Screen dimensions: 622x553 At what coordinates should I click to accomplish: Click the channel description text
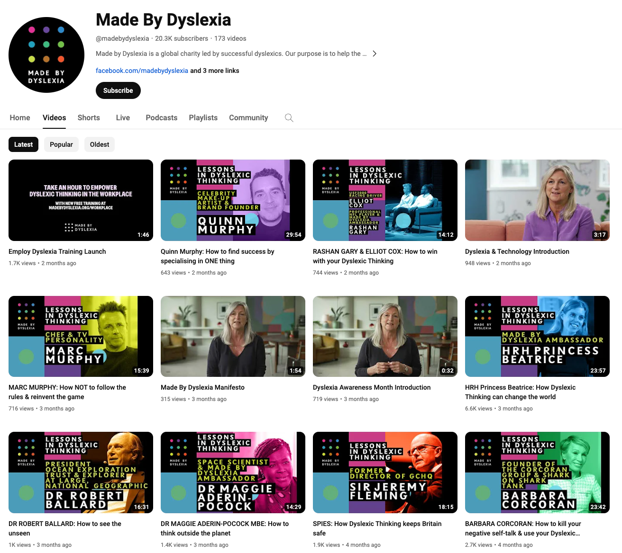click(x=231, y=54)
